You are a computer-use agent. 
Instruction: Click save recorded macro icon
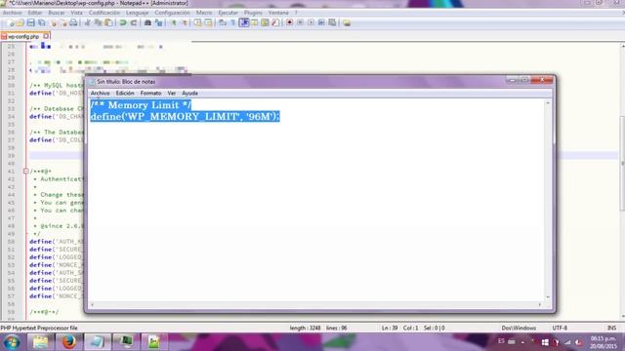pos(332,22)
